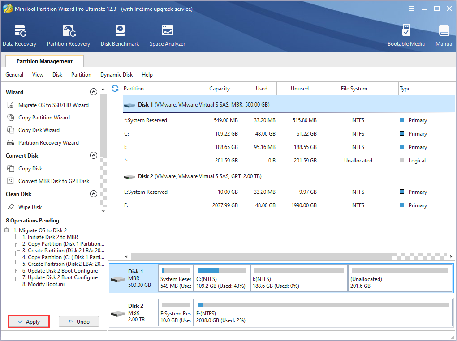Sort by the Unused column header

coord(297,89)
